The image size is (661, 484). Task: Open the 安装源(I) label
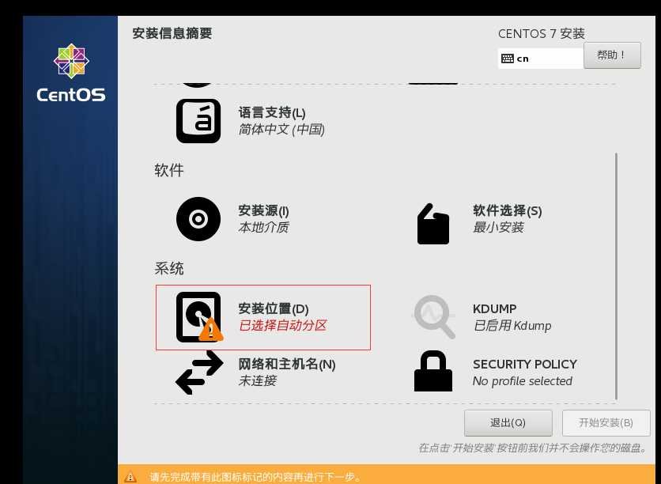point(263,210)
